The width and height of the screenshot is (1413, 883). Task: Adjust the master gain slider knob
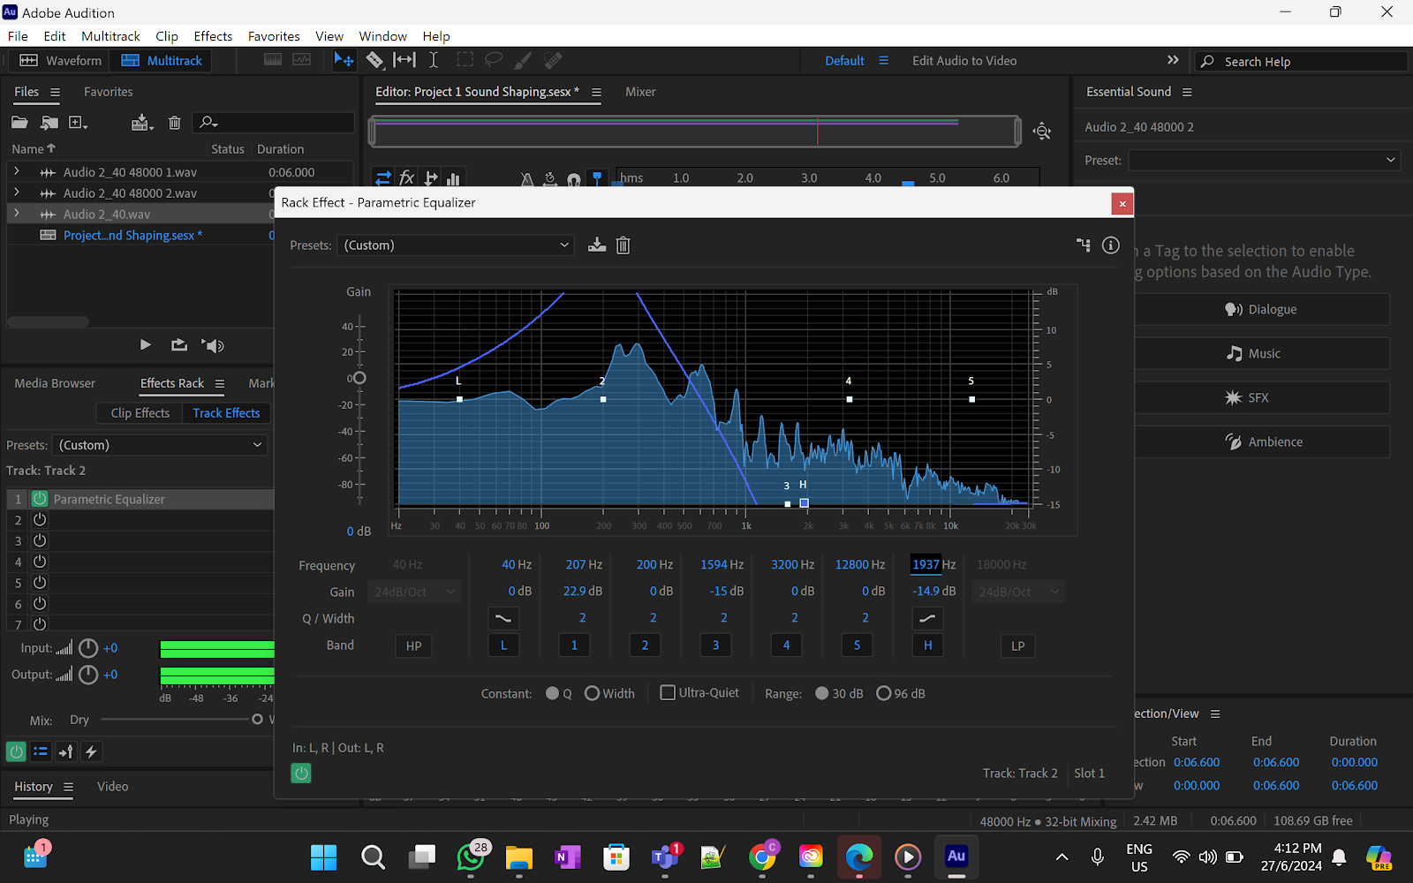tap(359, 378)
